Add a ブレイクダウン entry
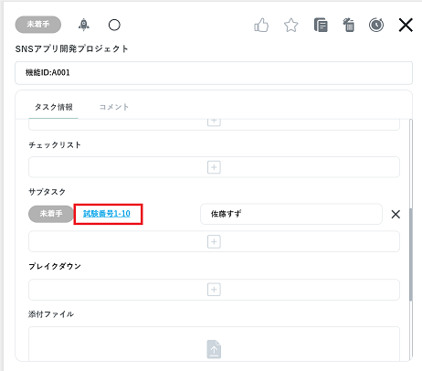This screenshot has width=422, height=371. pyautogui.click(x=214, y=290)
